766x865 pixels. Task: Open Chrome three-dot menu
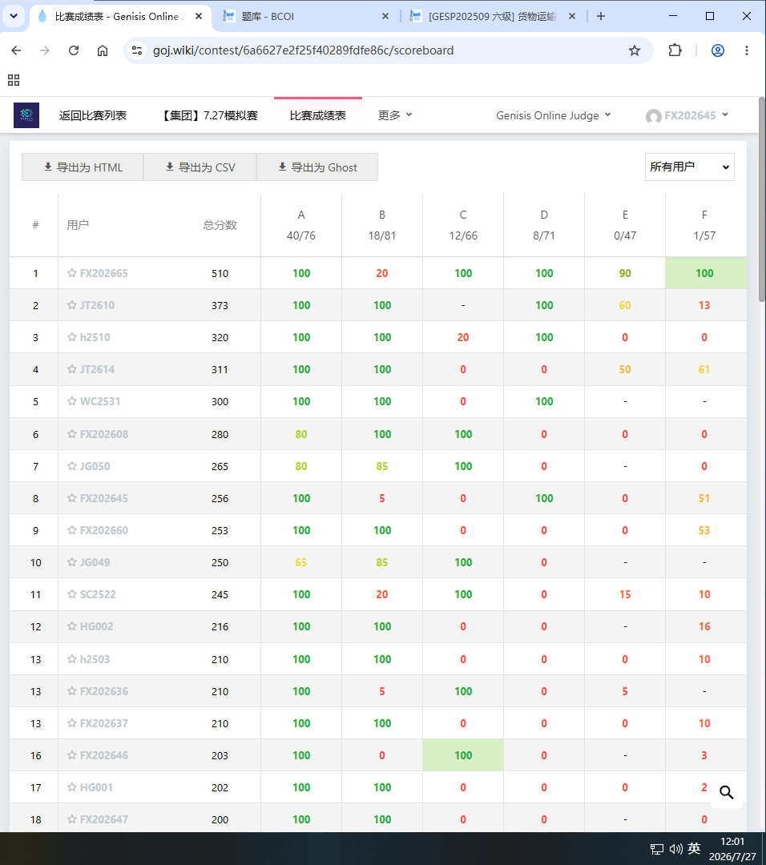746,50
